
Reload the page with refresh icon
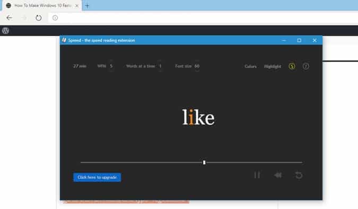click(x=39, y=18)
